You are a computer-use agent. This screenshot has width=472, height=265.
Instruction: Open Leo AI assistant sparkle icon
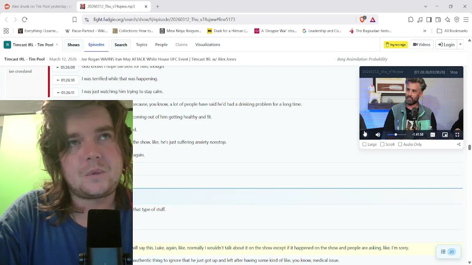(448, 20)
